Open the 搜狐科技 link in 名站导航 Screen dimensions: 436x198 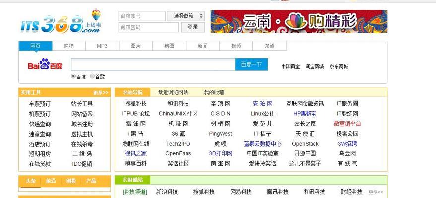tap(136, 104)
